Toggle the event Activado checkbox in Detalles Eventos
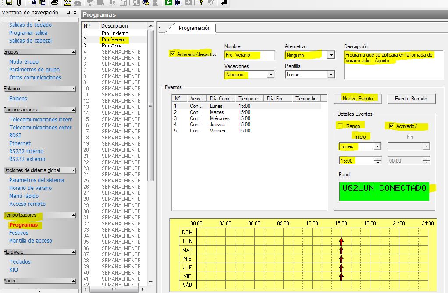Screen dimensions: 448x293 [x=391, y=126]
